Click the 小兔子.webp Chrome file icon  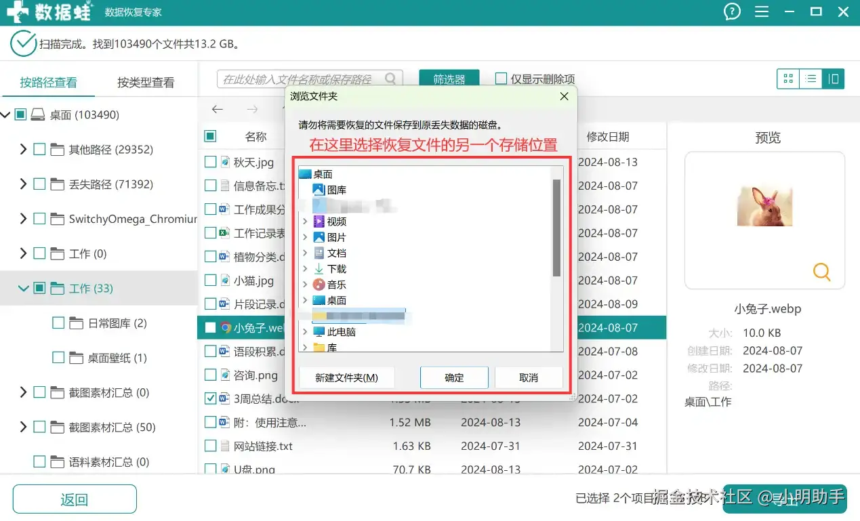point(226,328)
